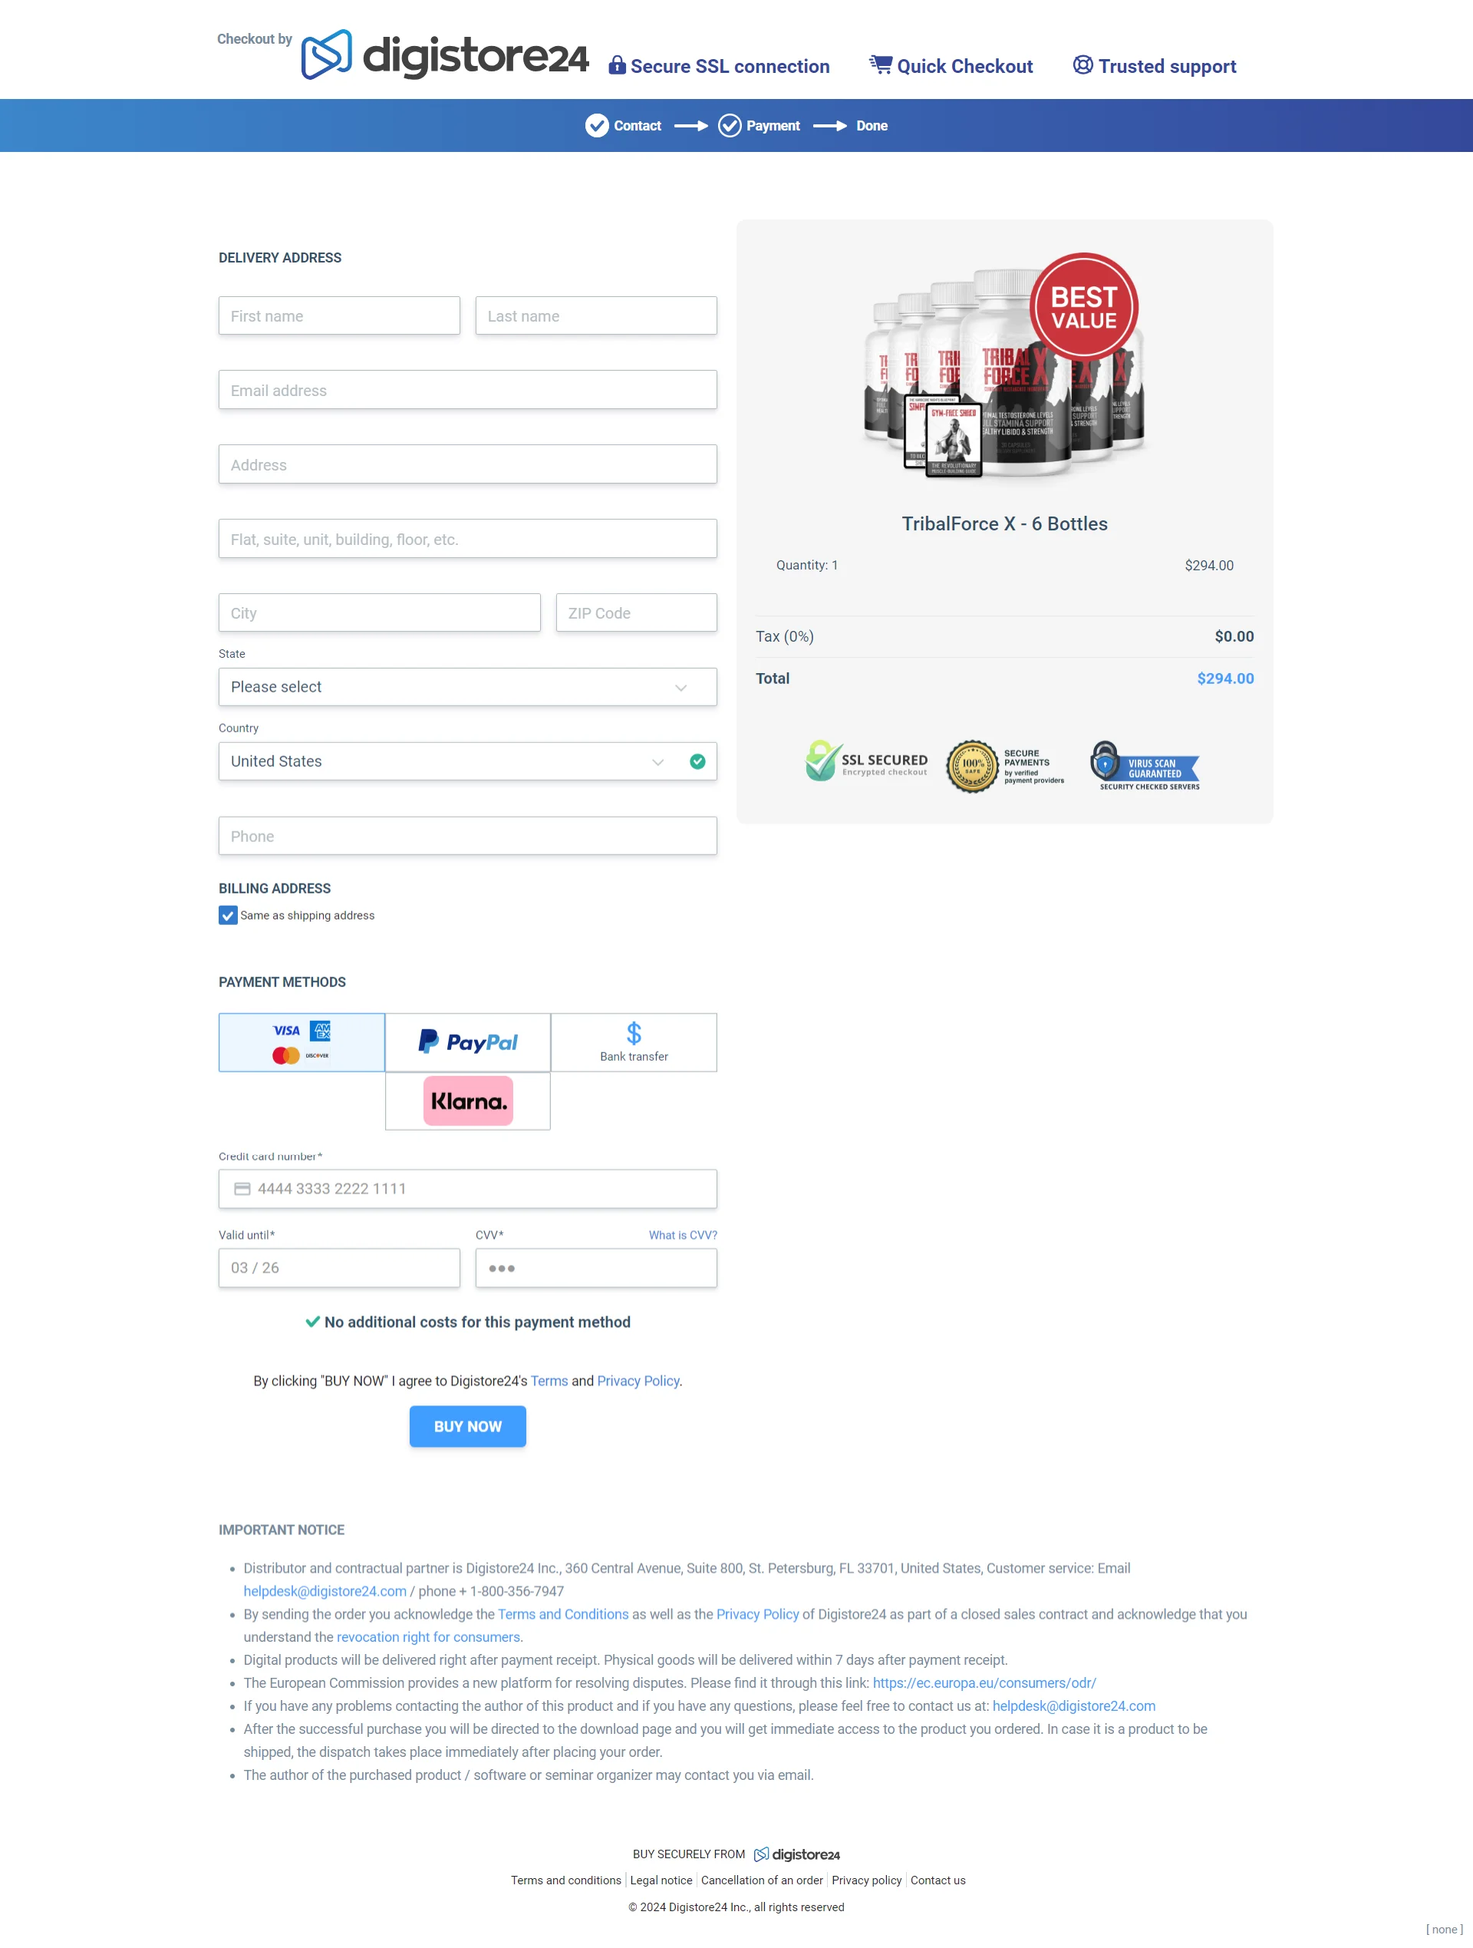This screenshot has width=1473, height=1948.
Task: Click the Email address input field
Action: (467, 390)
